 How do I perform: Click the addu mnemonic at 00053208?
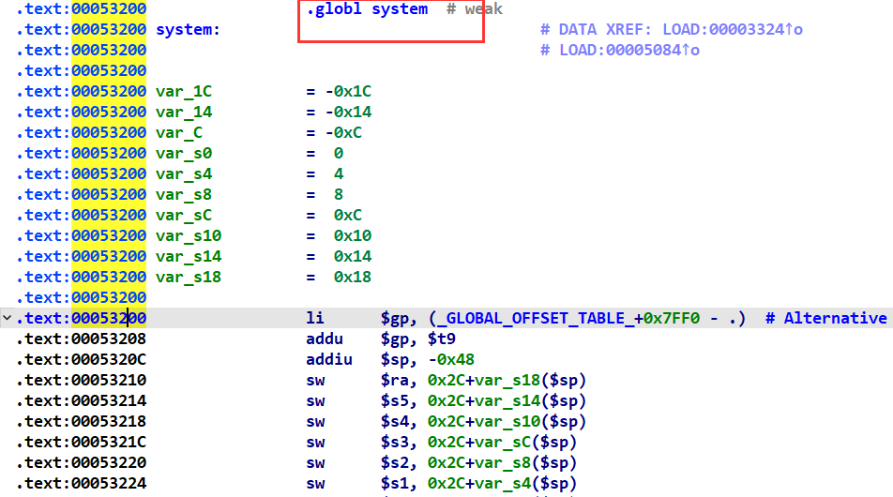coord(325,339)
